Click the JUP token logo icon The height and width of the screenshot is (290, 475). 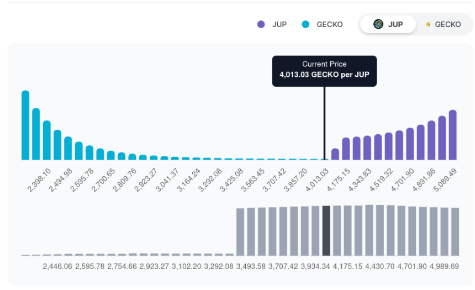coord(378,24)
